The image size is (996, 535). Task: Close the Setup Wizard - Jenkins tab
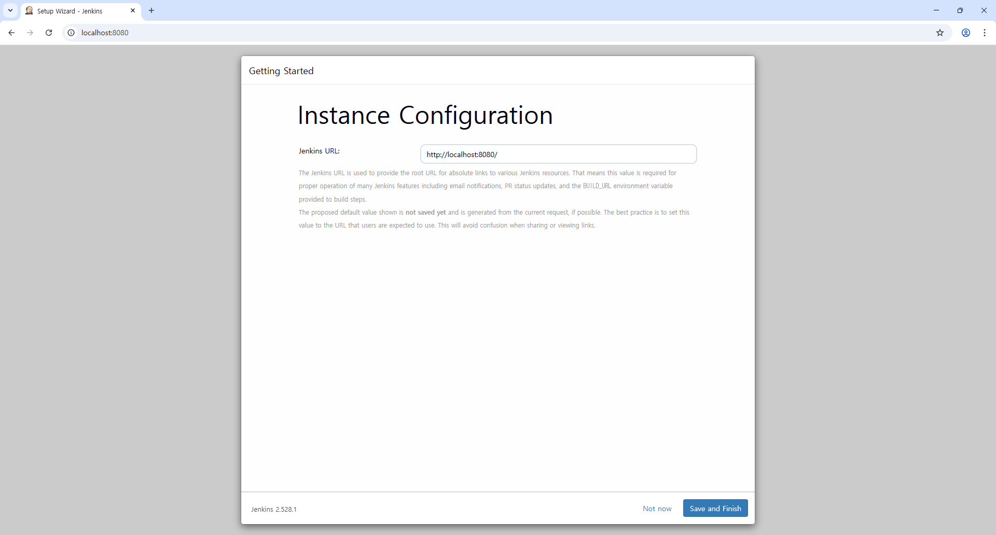(x=133, y=10)
